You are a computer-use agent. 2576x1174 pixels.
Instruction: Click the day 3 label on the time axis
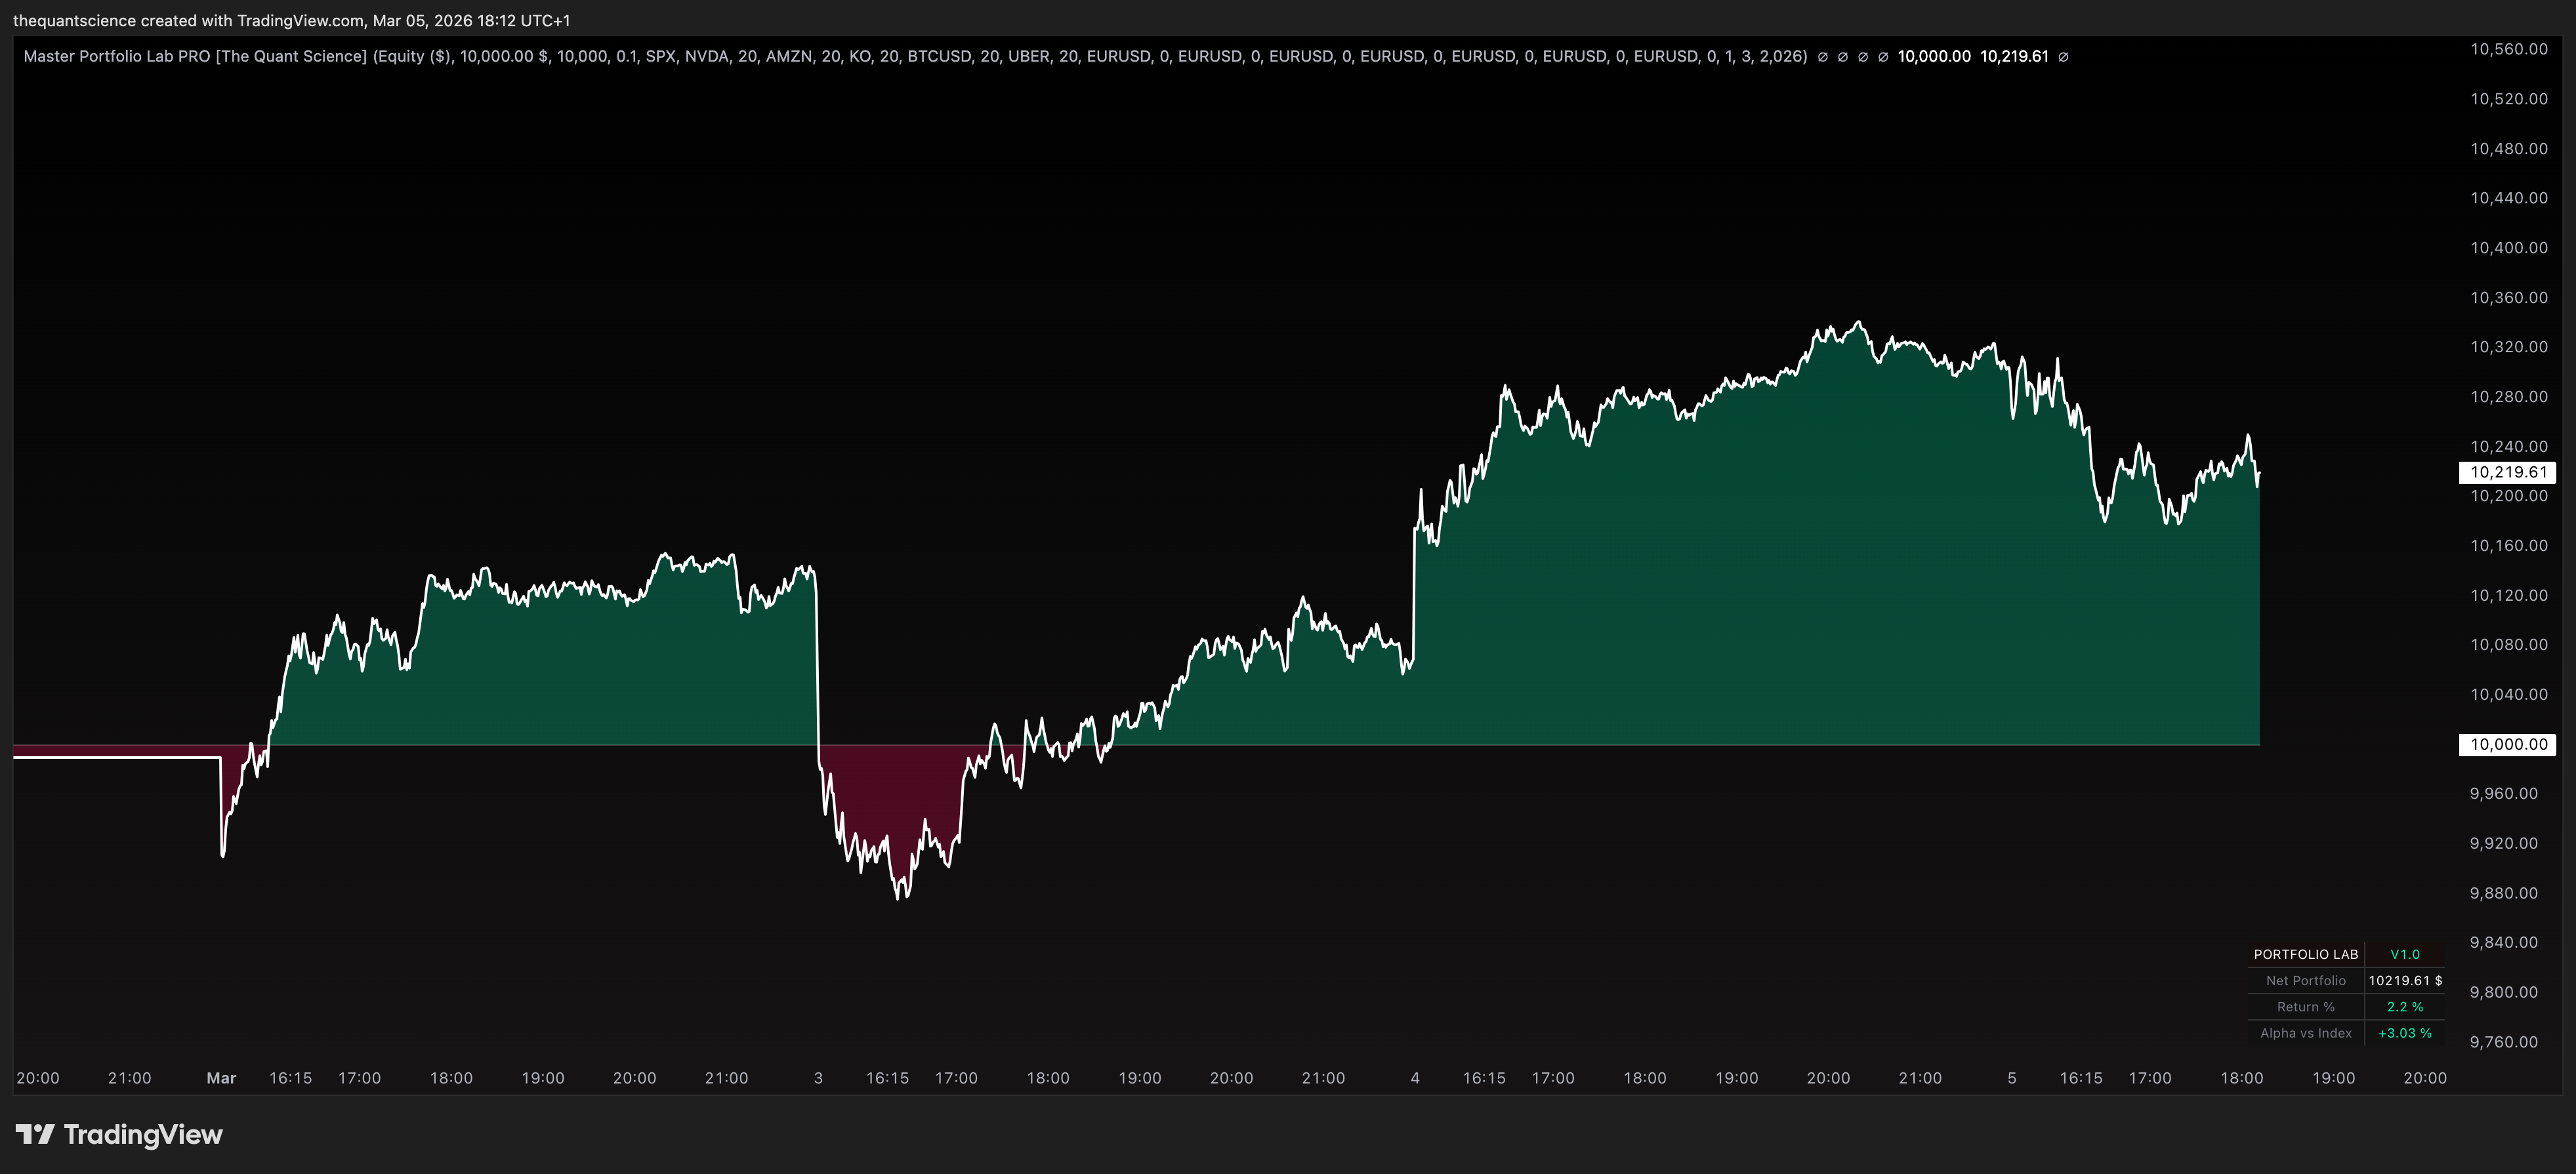point(818,1078)
